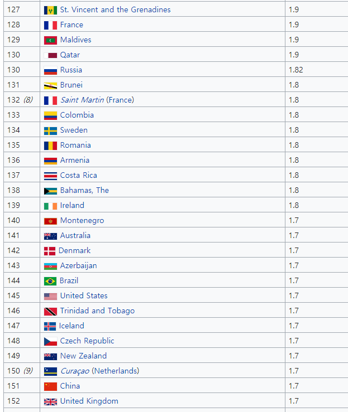Click the Brazil flag icon

tap(50, 281)
